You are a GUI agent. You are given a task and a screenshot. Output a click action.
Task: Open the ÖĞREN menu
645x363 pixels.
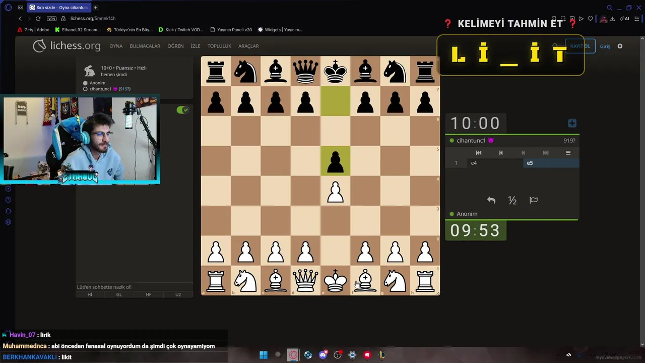coord(175,46)
